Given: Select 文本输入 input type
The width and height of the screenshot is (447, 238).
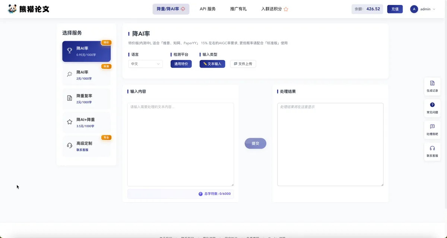Looking at the screenshot, I should [212, 64].
